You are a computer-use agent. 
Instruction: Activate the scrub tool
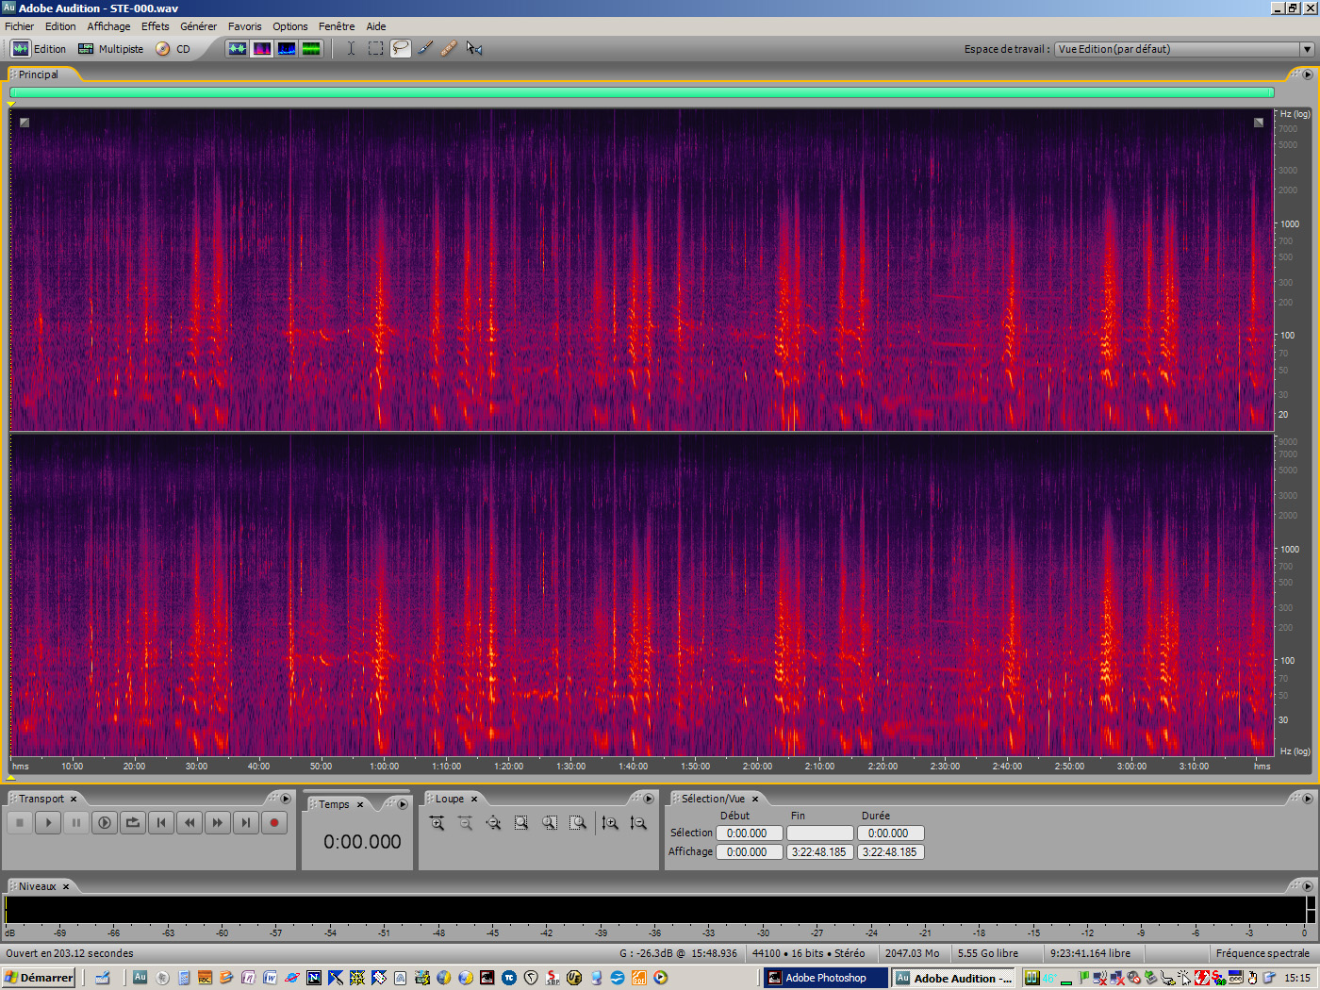coord(474,48)
